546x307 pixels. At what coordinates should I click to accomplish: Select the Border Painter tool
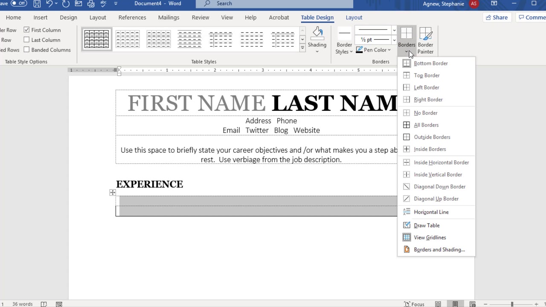425,41
